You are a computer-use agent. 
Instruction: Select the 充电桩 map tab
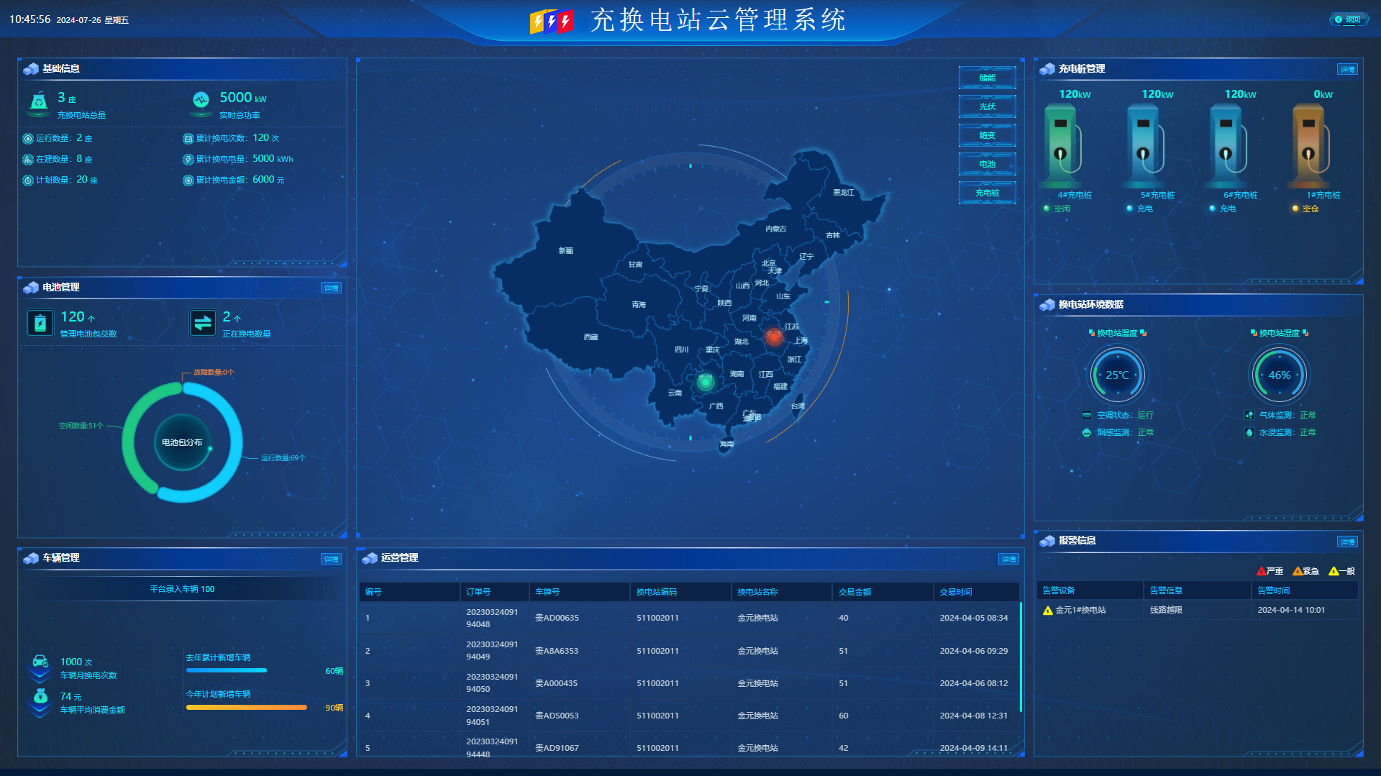point(987,193)
